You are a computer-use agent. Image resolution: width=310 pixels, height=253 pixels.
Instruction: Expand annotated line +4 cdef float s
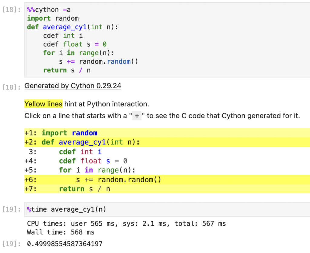(x=167, y=161)
